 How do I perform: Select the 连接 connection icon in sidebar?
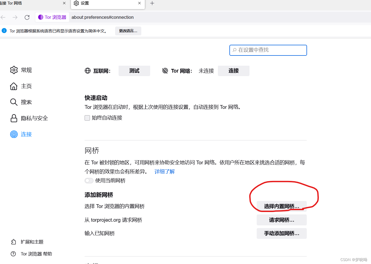[x=14, y=134]
